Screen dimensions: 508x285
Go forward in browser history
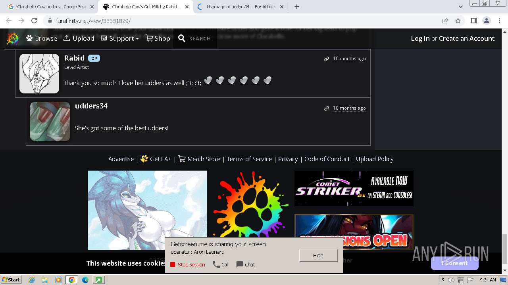pos(21,21)
